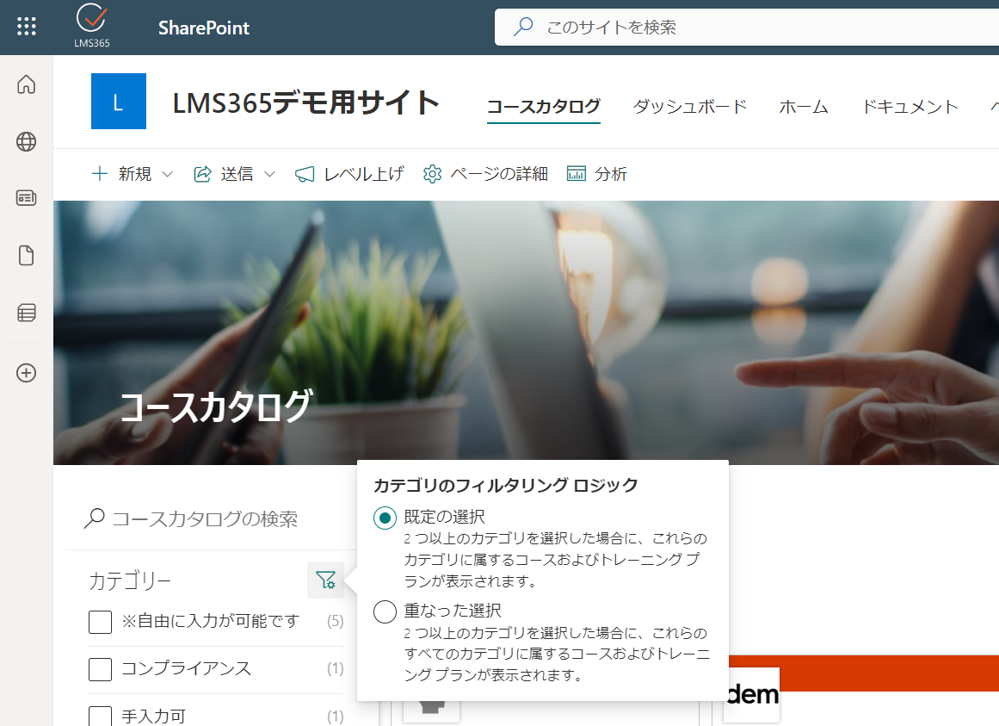
Task: Click the plus circle create icon in sidebar
Action: (x=26, y=373)
